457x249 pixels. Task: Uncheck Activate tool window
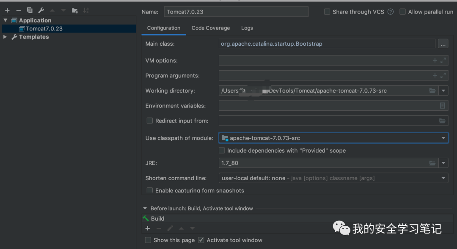click(201, 240)
